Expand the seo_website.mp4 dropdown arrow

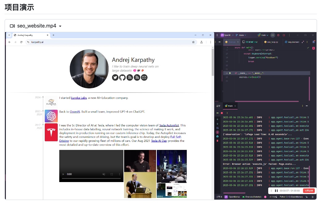(x=60, y=26)
